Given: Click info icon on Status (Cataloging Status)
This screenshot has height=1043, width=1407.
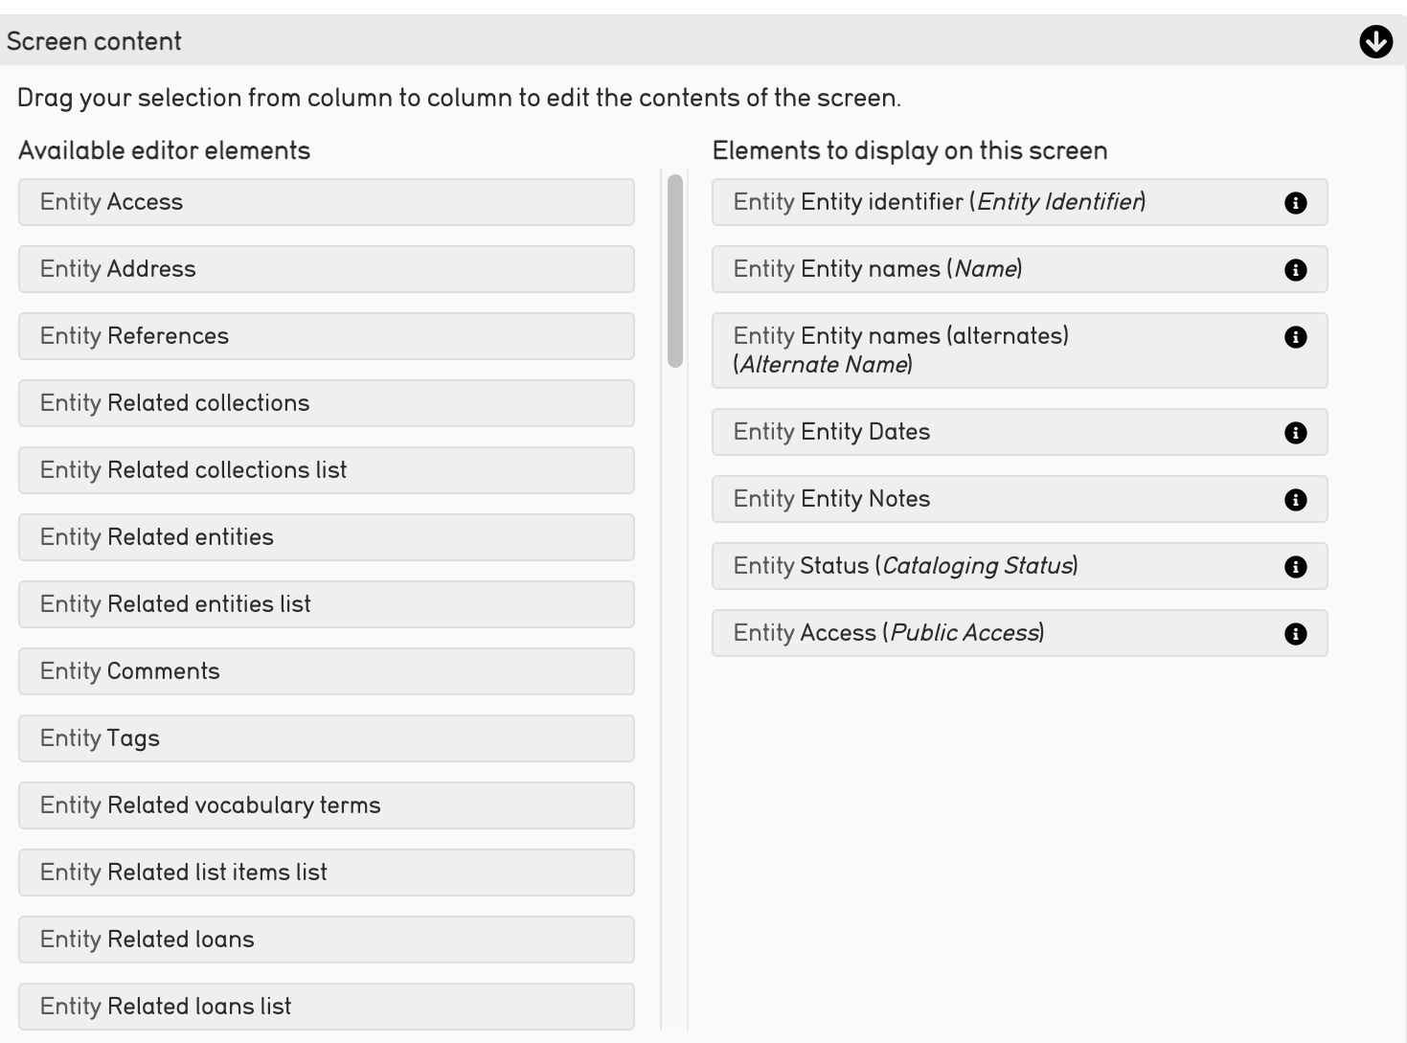Looking at the screenshot, I should point(1295,567).
